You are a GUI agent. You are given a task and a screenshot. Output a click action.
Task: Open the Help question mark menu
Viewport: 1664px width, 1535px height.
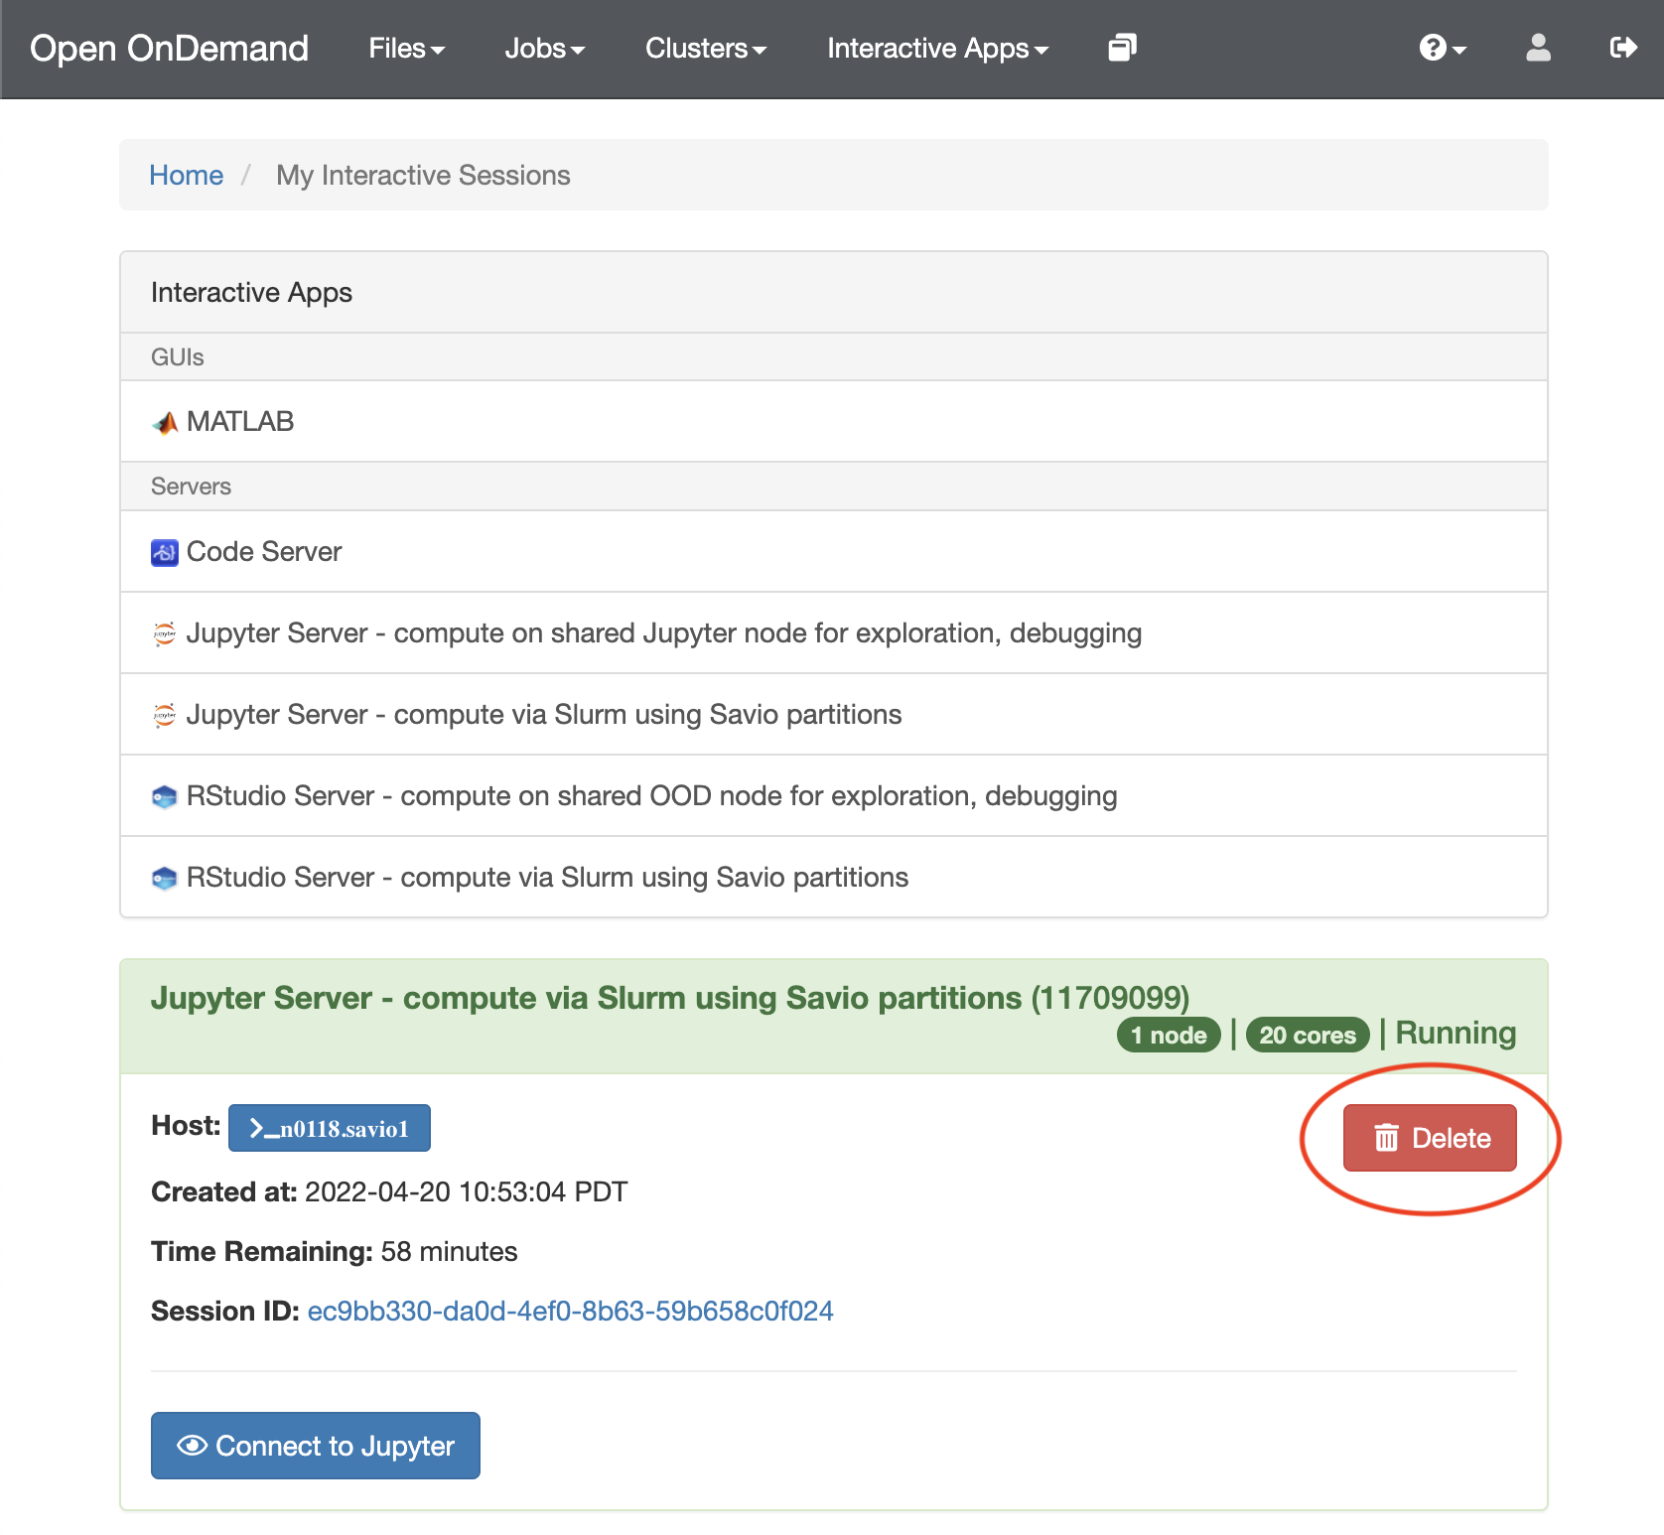pos(1443,48)
